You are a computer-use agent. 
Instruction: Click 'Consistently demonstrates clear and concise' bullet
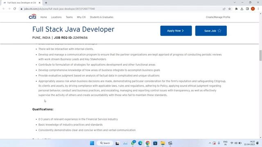(87, 130)
